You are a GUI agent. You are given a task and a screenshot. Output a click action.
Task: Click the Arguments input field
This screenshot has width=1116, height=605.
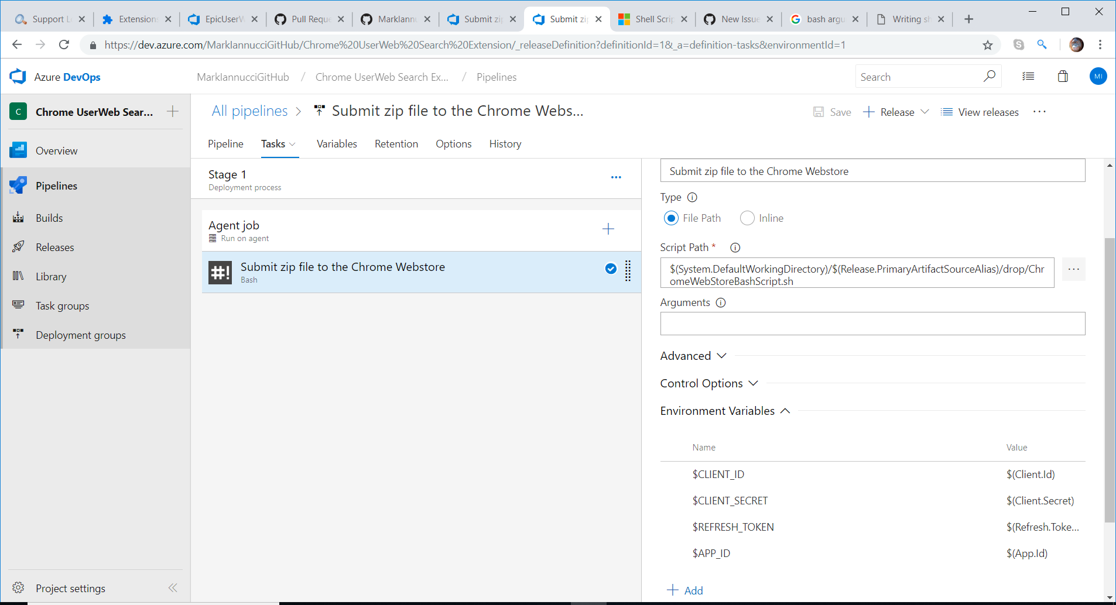click(872, 324)
